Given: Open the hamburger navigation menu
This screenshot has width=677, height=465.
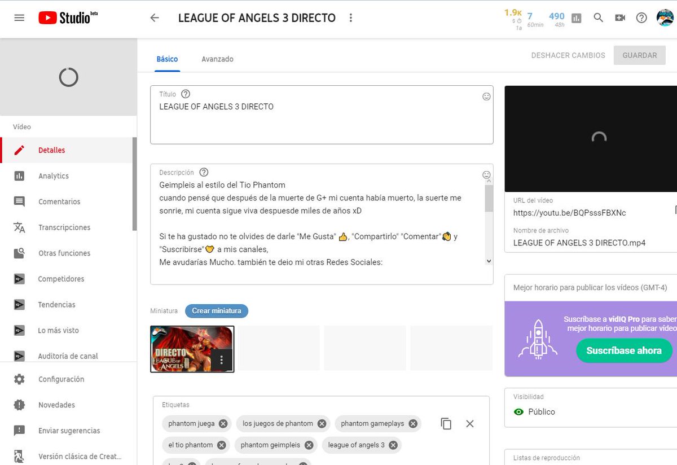Looking at the screenshot, I should click(x=19, y=17).
